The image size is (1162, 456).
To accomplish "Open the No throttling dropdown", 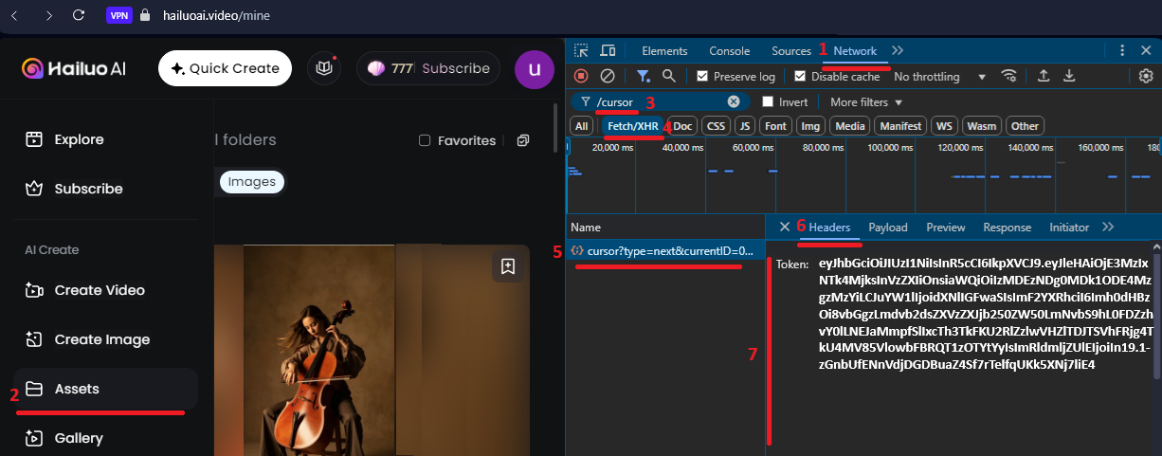I will pyautogui.click(x=939, y=76).
